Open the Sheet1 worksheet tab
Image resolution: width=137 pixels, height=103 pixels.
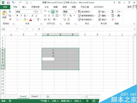point(35,96)
